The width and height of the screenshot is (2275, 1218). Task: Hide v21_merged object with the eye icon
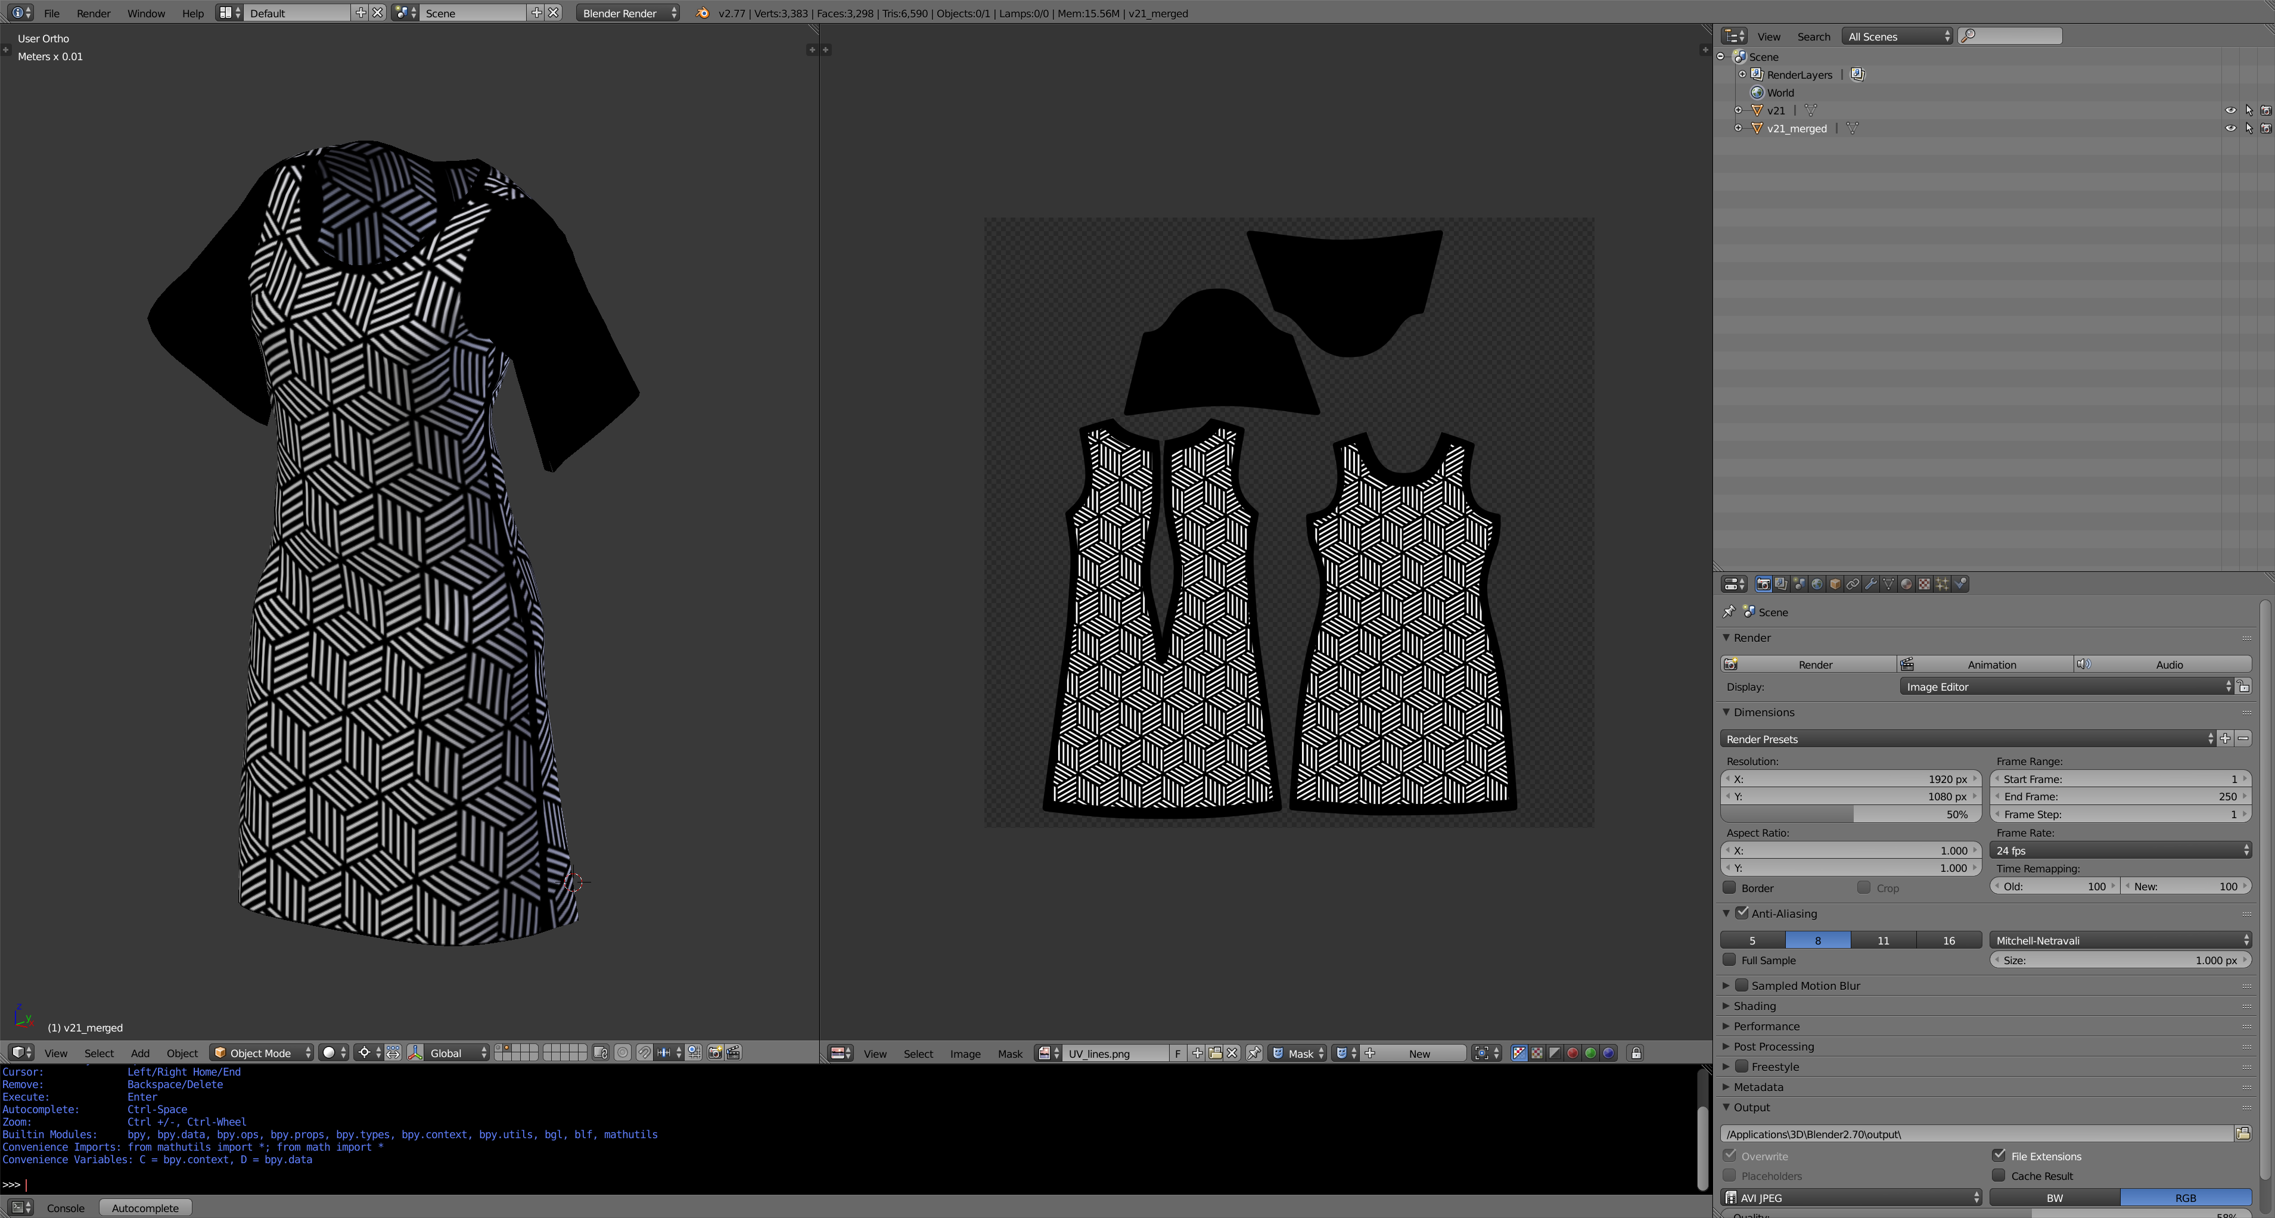click(x=2230, y=128)
